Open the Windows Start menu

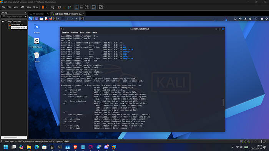pyautogui.click(x=6, y=147)
